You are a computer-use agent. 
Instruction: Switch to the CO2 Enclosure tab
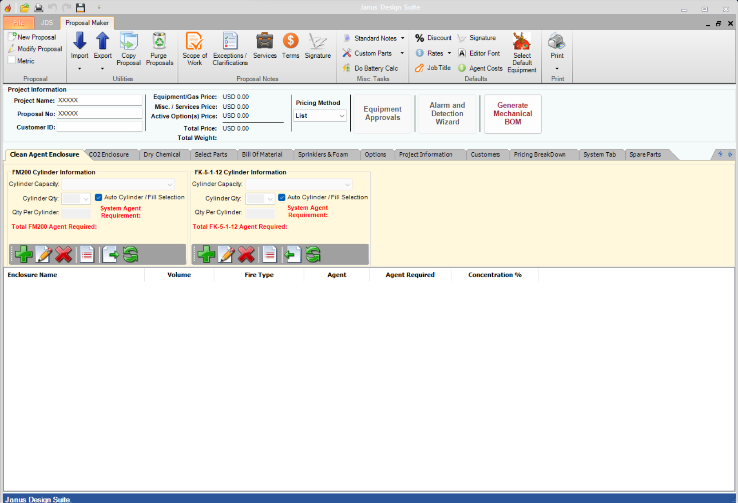click(109, 154)
